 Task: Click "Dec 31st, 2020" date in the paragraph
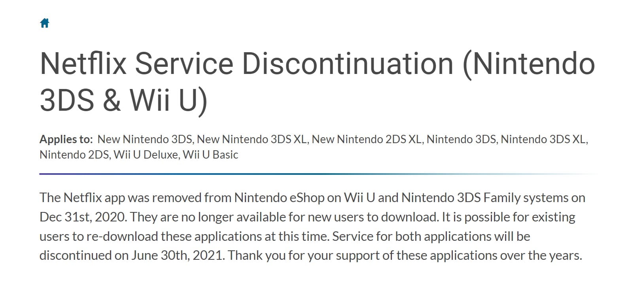[82, 217]
